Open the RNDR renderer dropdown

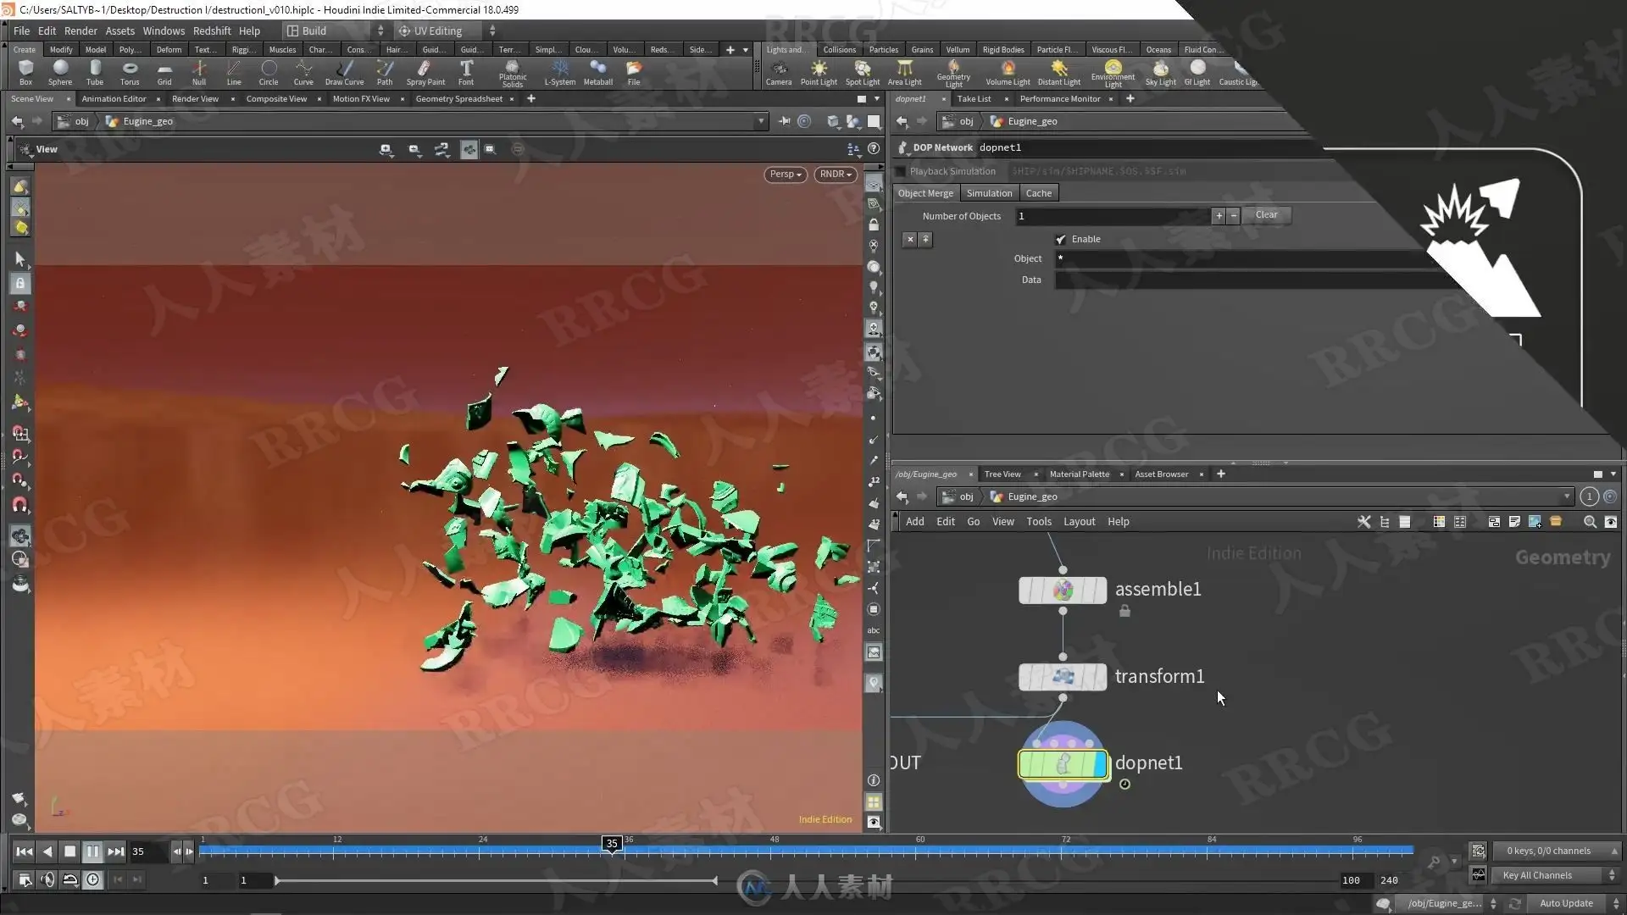836,175
